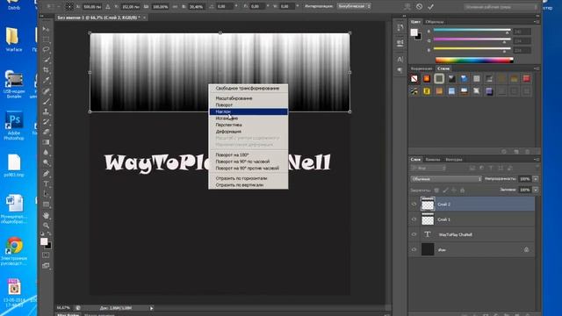This screenshot has width=562, height=316.
Task: Click the yellow B color slider
Action: pyautogui.click(x=472, y=49)
